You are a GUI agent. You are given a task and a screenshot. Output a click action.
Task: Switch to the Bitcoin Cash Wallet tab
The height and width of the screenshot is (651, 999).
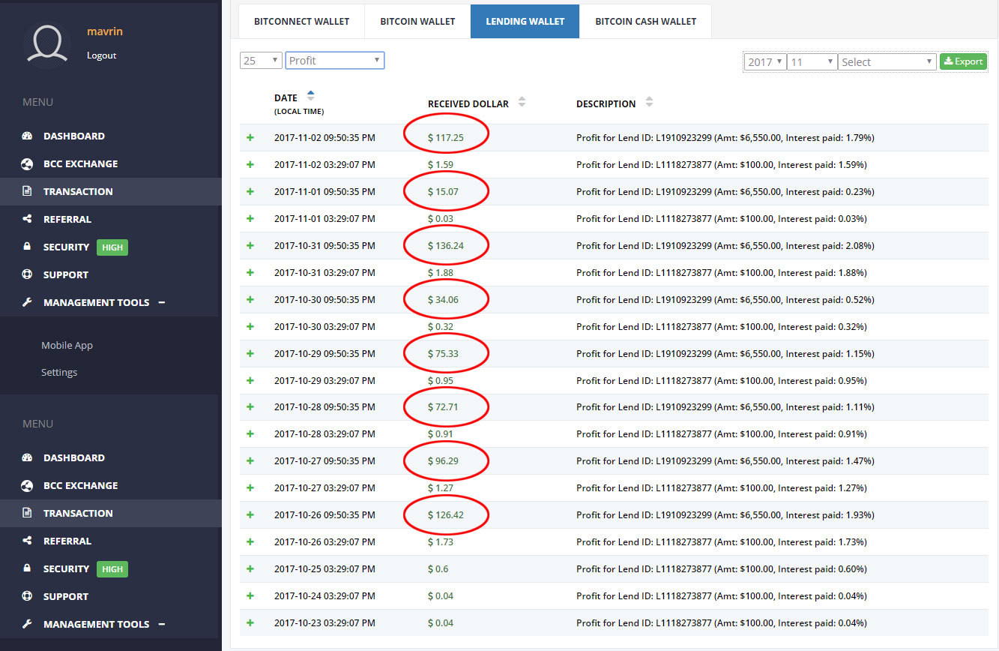[645, 21]
